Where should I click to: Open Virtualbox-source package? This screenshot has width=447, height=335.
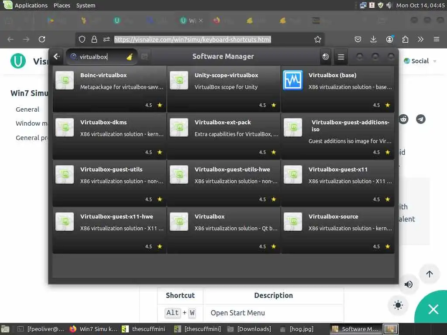[338, 230]
